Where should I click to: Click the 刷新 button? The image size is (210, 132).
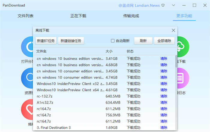point(142,41)
